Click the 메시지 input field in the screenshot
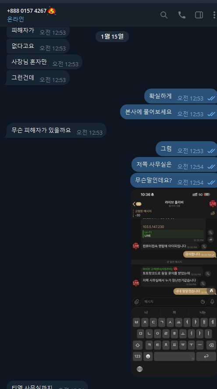Image resolution: width=217 pixels, height=389 pixels. pos(174,302)
